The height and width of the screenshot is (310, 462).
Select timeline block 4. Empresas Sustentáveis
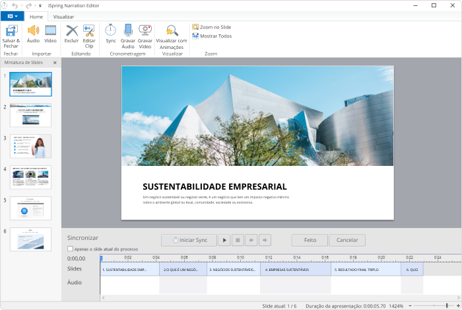296,269
